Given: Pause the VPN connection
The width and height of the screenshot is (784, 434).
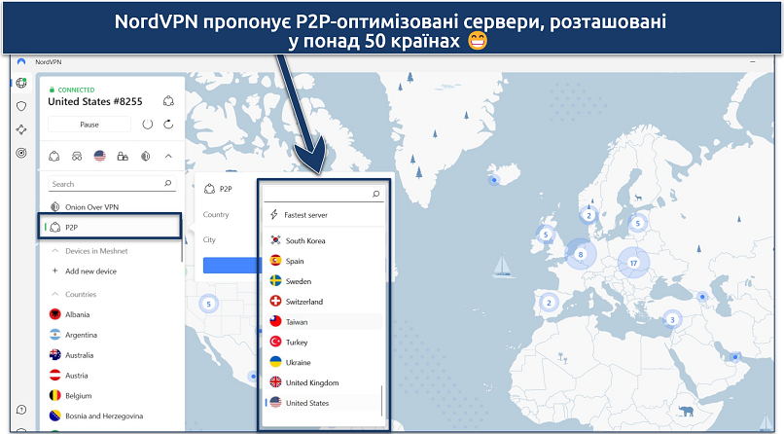Looking at the screenshot, I should [89, 125].
